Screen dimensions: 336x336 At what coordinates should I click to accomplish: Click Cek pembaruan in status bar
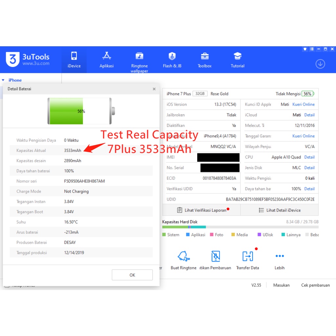tap(315, 285)
